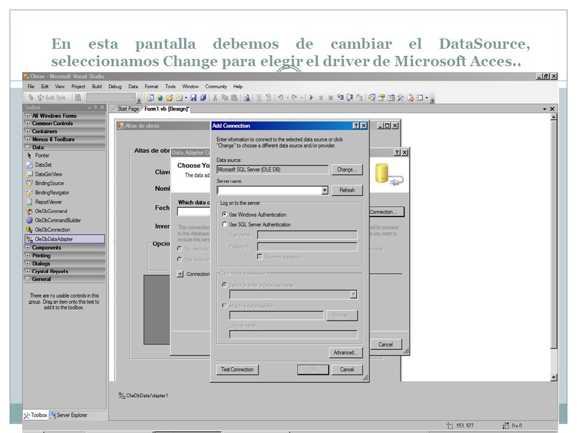577x433 pixels.
Task: Expand the Containers toolbox group
Action: click(x=27, y=131)
